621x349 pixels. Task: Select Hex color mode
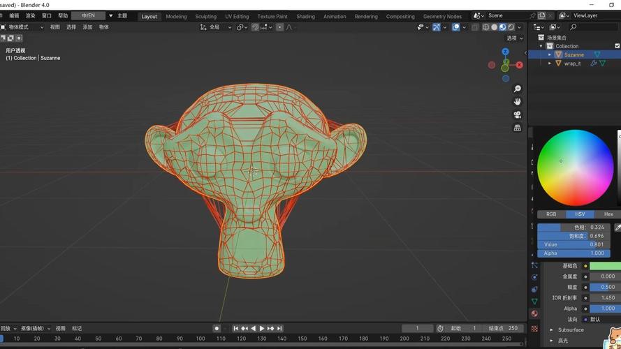point(608,214)
